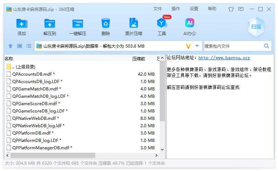Click the 42.0 MB size value
This screenshot has width=278, height=171.
tap(146, 74)
